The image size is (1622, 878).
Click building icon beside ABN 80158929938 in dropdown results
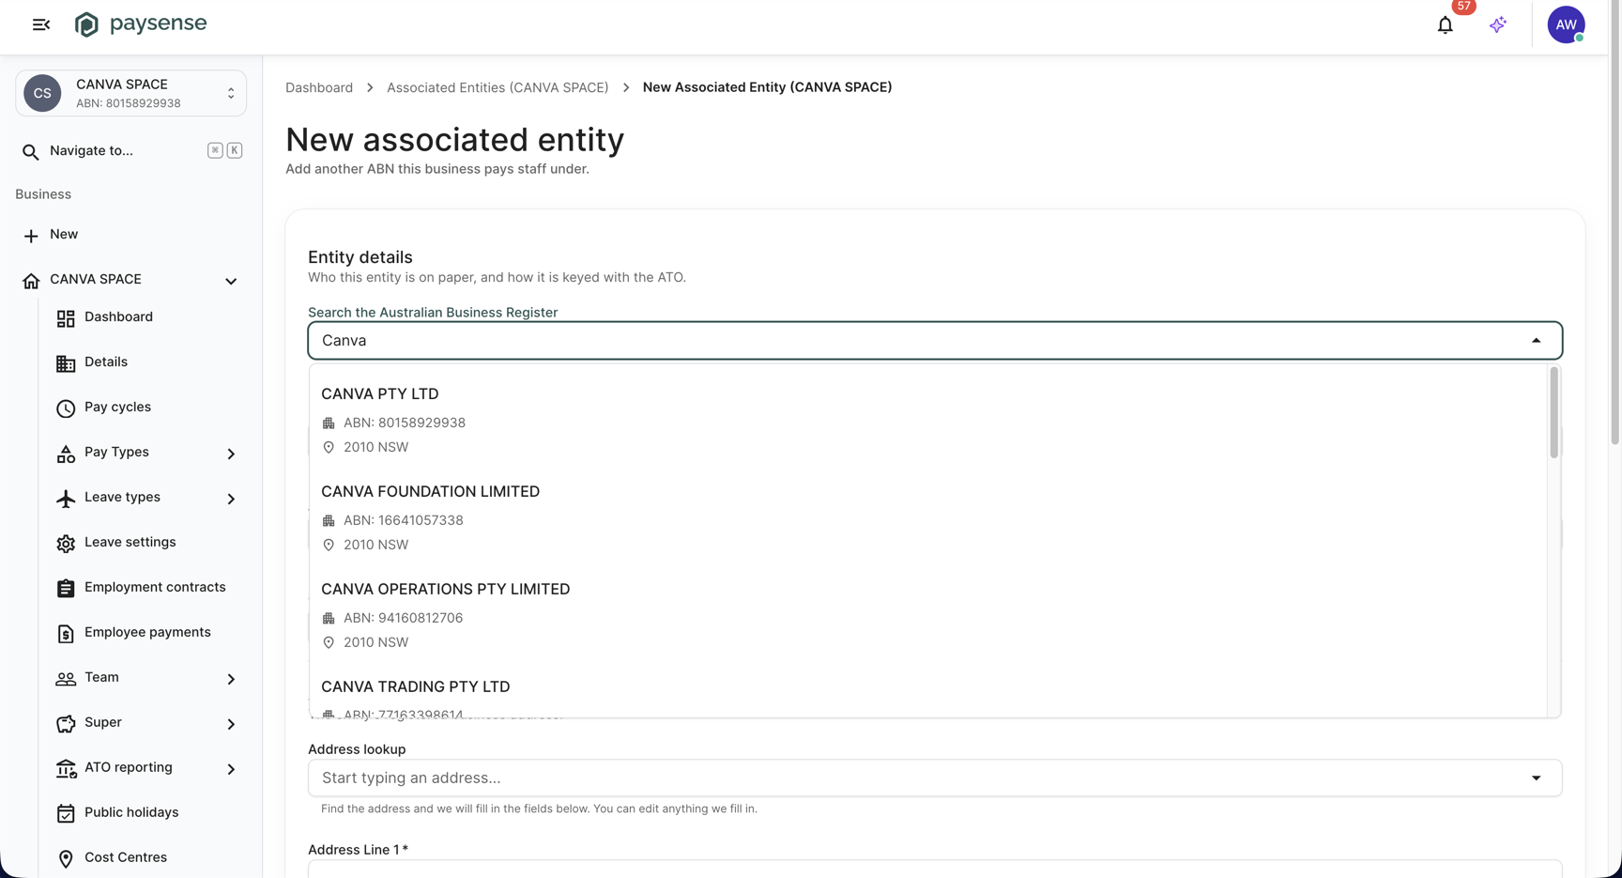pyautogui.click(x=329, y=424)
